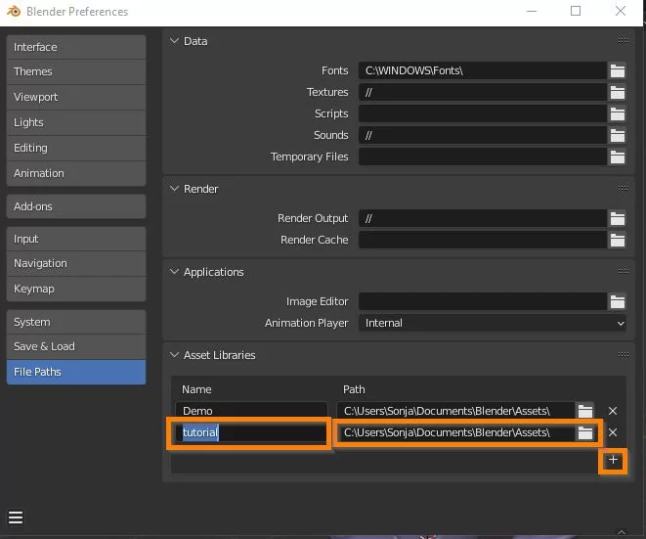The image size is (646, 539).
Task: Open the hamburger menu for saving preferences
Action: pos(16,517)
